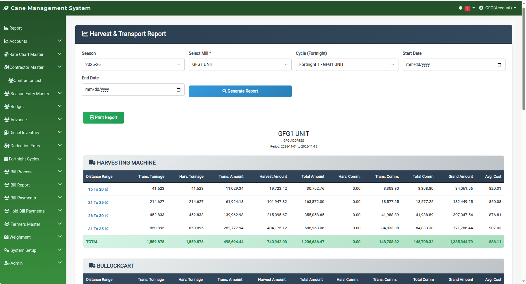Click the Diesel Inventory pump icon

[6, 132]
